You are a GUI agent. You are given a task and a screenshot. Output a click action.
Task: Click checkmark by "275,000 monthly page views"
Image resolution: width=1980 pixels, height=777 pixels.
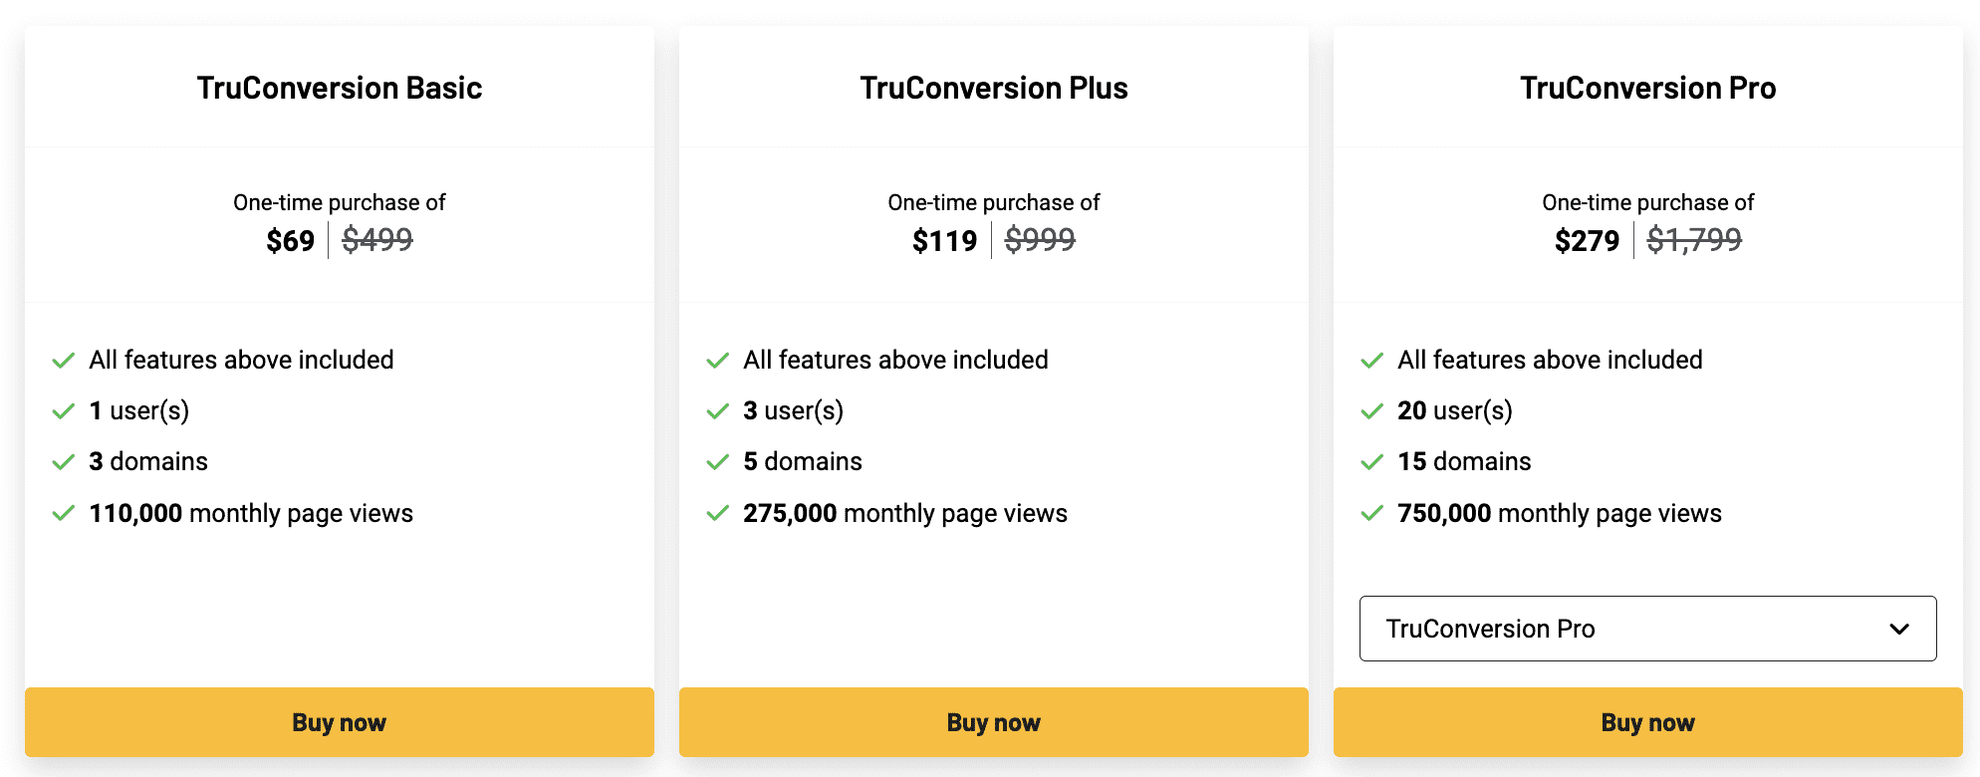[x=718, y=514]
